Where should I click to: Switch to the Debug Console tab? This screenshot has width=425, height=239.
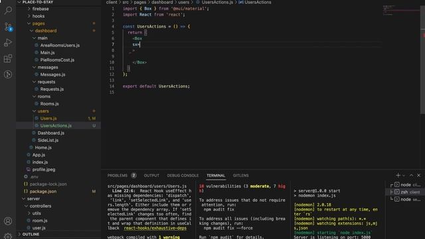(183, 175)
